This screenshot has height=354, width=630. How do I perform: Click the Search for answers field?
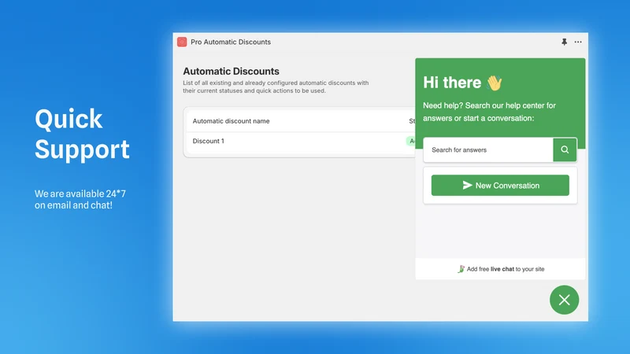pos(488,149)
